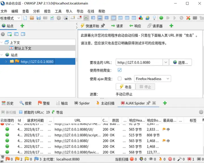This screenshot has width=204, height=163.
Task: Uncheck the 使用传统爬虫 checkbox
Action: click(x=120, y=70)
